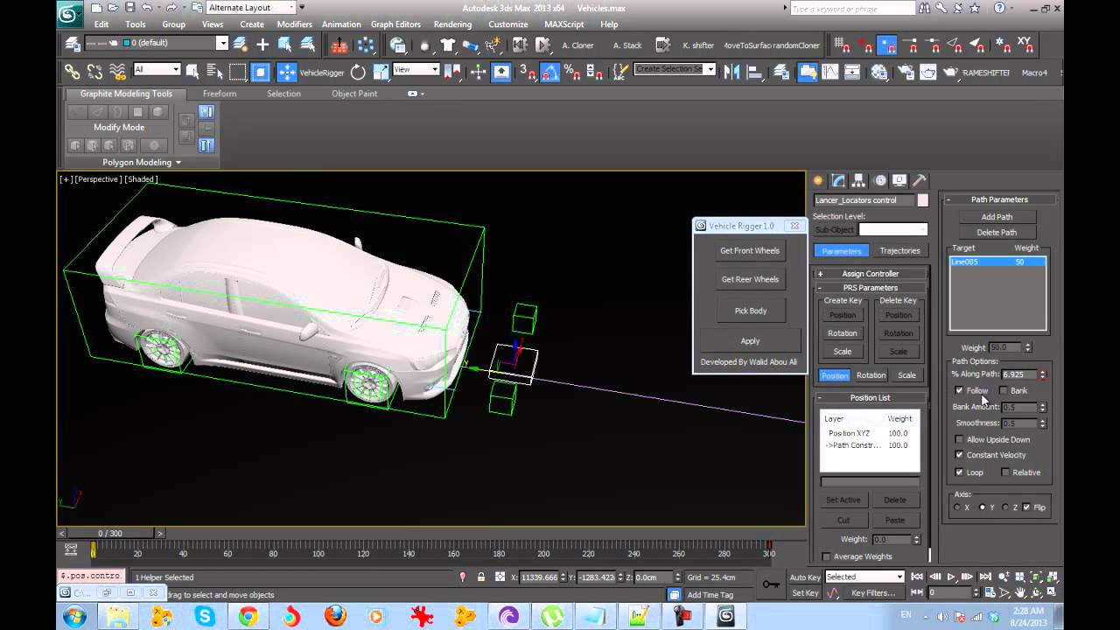
Task: Switch to the Object Paint ribbon tab
Action: pos(354,94)
